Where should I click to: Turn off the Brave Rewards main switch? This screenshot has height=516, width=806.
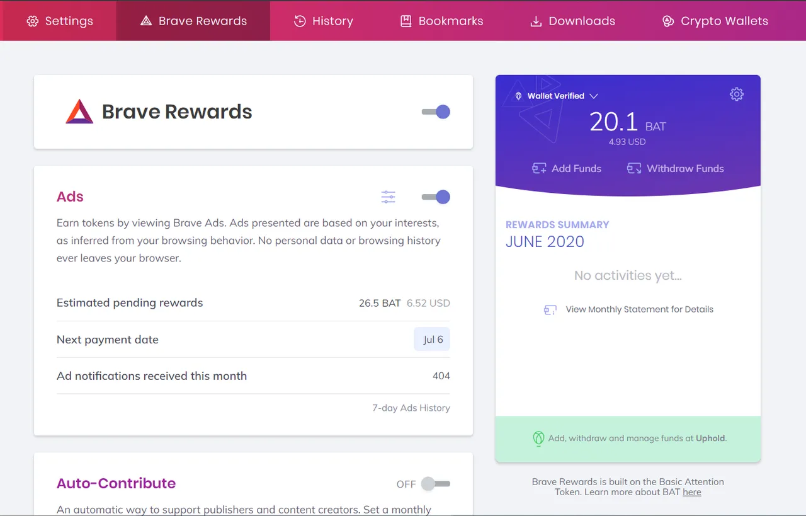436,112
